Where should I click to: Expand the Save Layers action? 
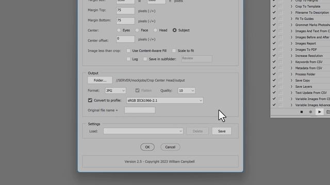(291, 86)
